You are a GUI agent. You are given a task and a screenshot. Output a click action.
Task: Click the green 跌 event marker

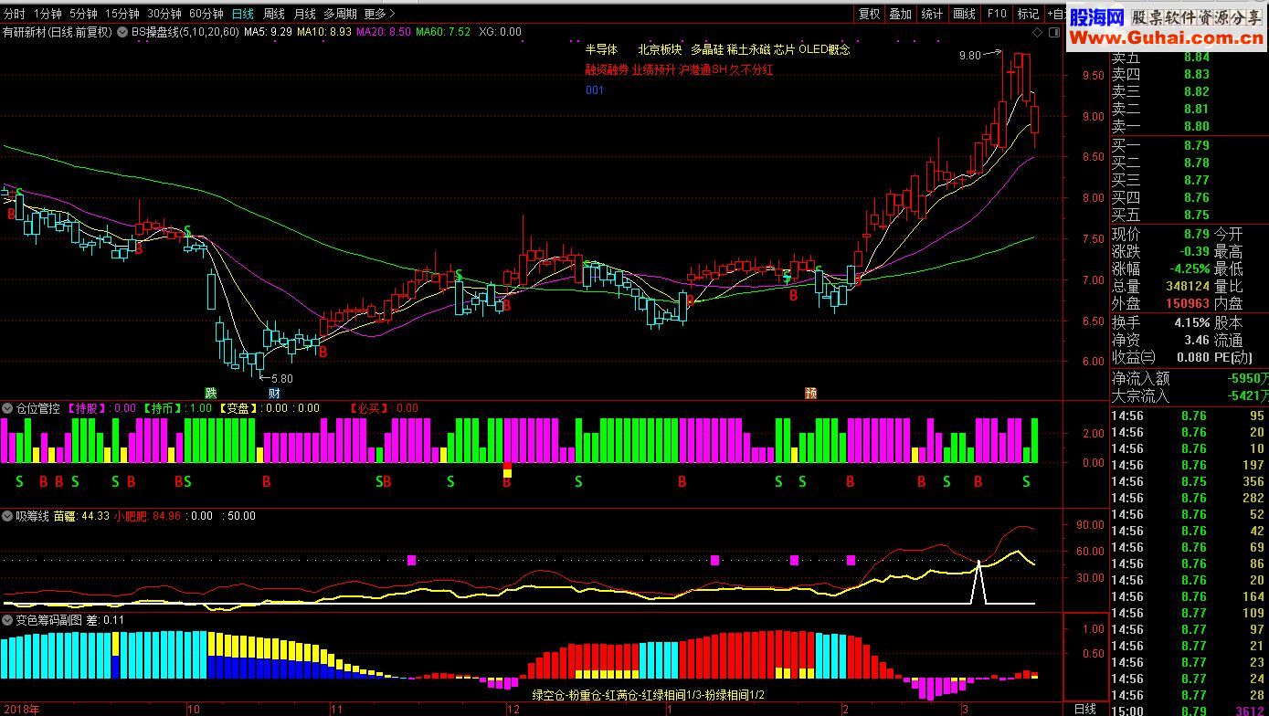tap(211, 393)
